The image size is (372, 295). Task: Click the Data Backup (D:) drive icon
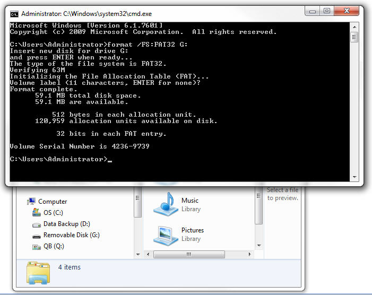[x=36, y=224]
